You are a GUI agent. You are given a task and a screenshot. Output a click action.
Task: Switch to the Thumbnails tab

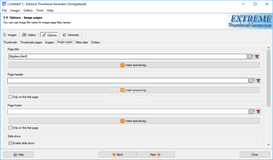click(10, 42)
